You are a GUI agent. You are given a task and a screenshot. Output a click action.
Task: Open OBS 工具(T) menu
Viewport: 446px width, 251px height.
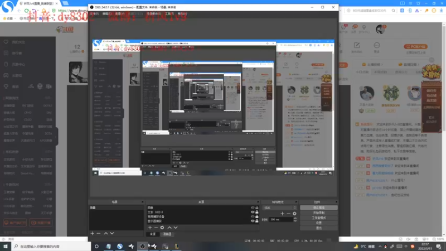[169, 13]
